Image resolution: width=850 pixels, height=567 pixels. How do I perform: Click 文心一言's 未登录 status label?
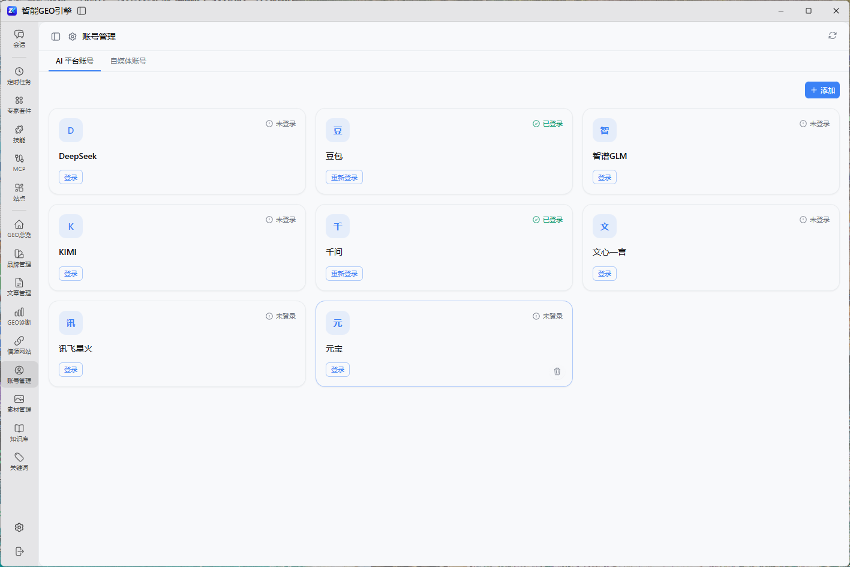point(815,220)
